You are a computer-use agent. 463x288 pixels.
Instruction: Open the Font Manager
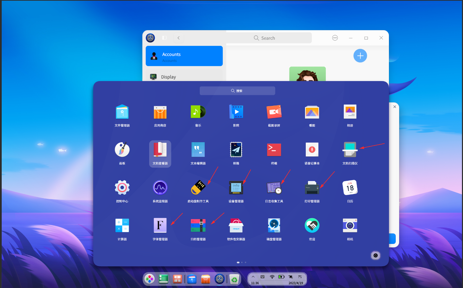[x=160, y=225]
